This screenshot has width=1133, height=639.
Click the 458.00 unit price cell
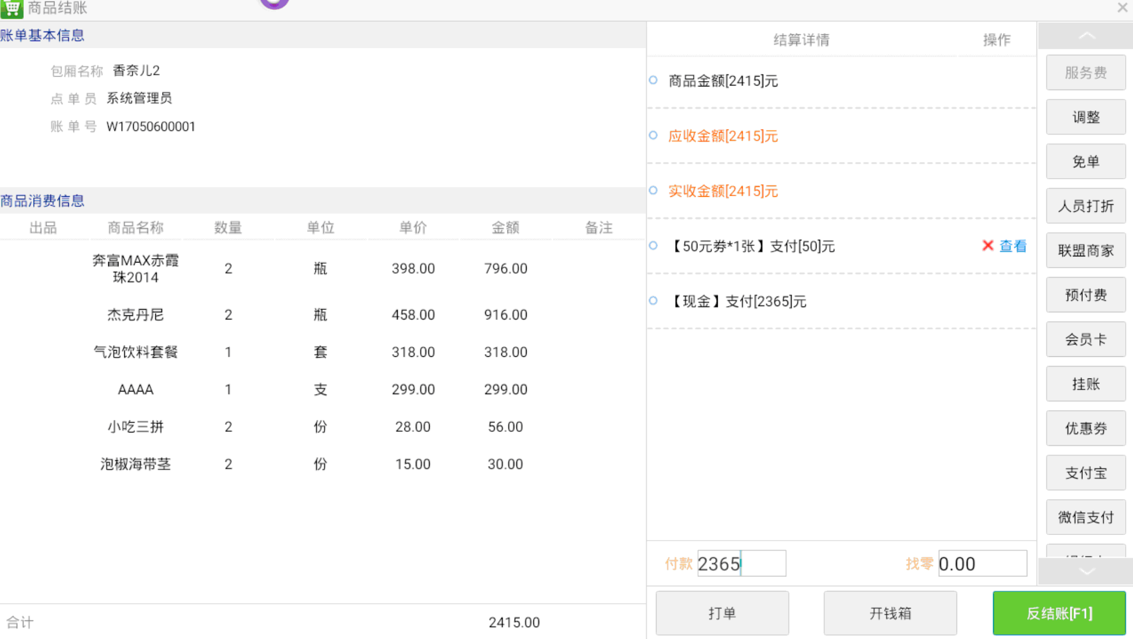point(413,315)
